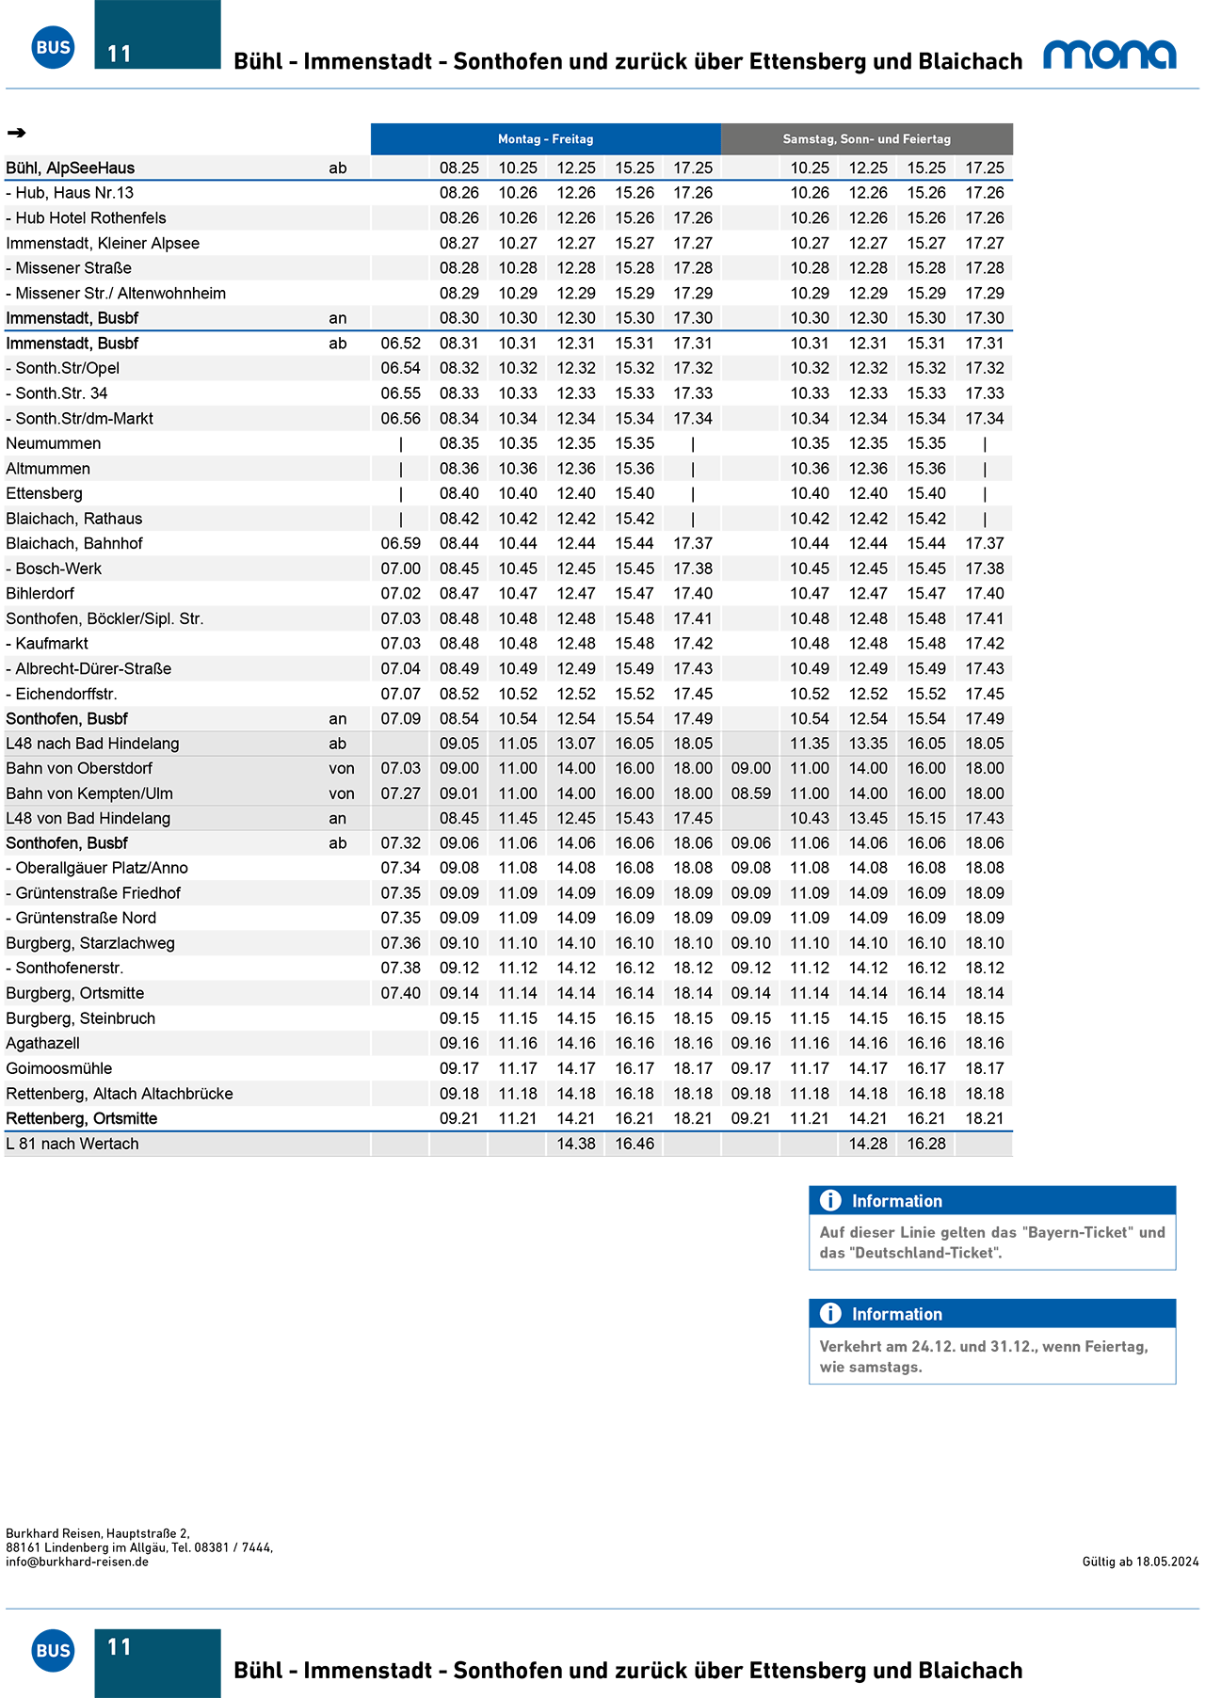This screenshot has width=1205, height=1698.
Task: Click the stop Burgberg, Steinbruch
Action: pos(81,1017)
